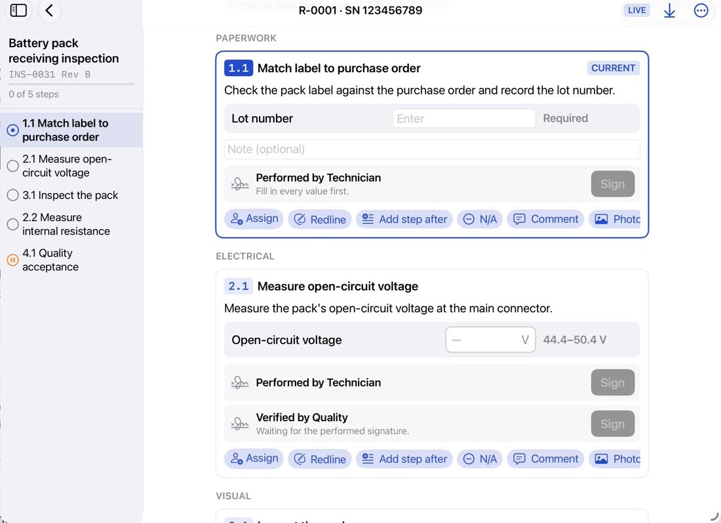The width and height of the screenshot is (721, 523).
Task: Assign step 2.1 to a person
Action: coord(254,459)
